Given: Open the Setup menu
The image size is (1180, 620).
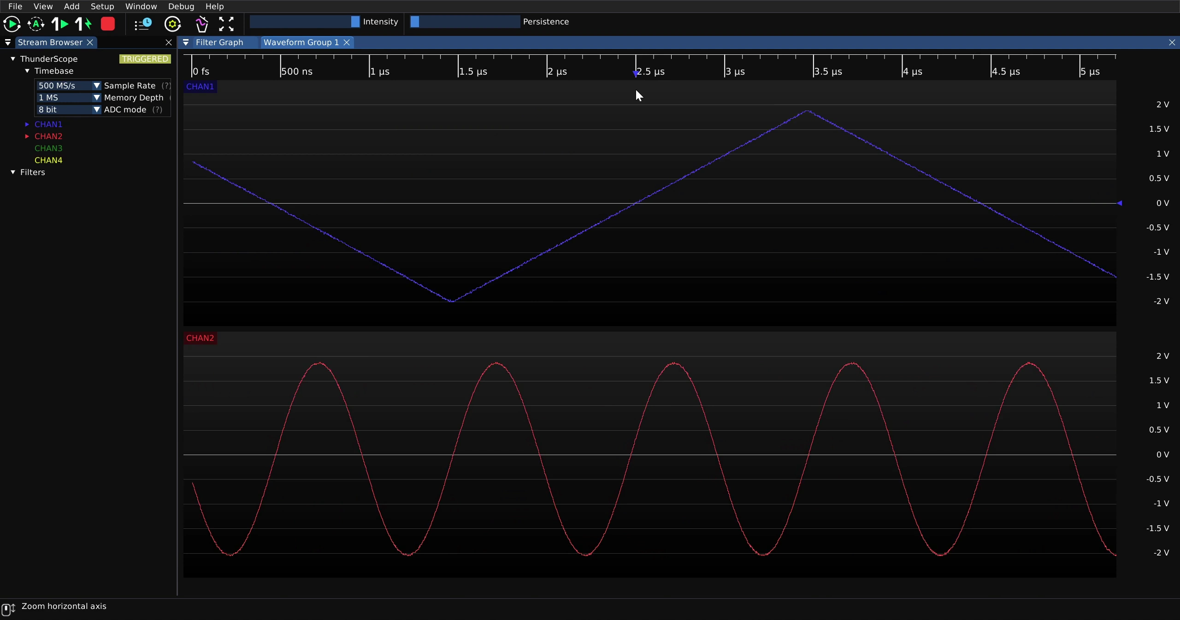Looking at the screenshot, I should point(102,6).
